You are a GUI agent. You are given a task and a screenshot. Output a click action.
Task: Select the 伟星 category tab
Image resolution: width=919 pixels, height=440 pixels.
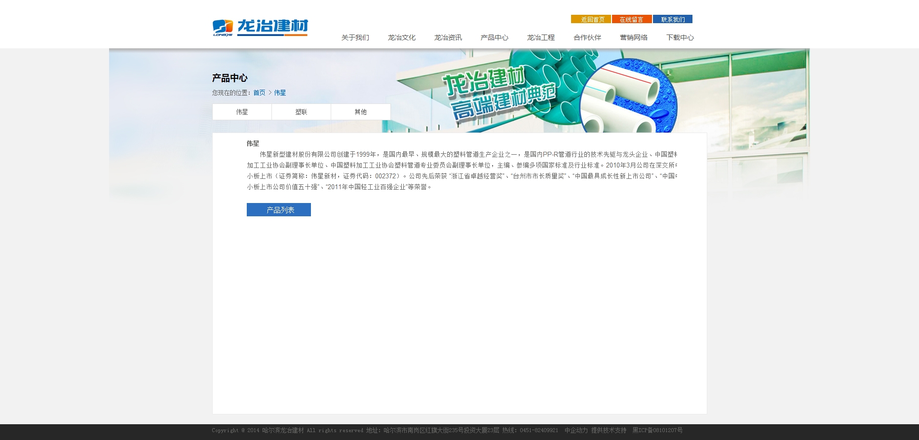click(x=242, y=112)
